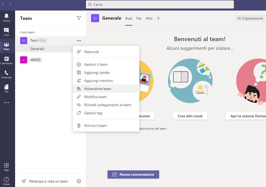
Task: Open the Azioni activity bell
Action: click(x=7, y=17)
